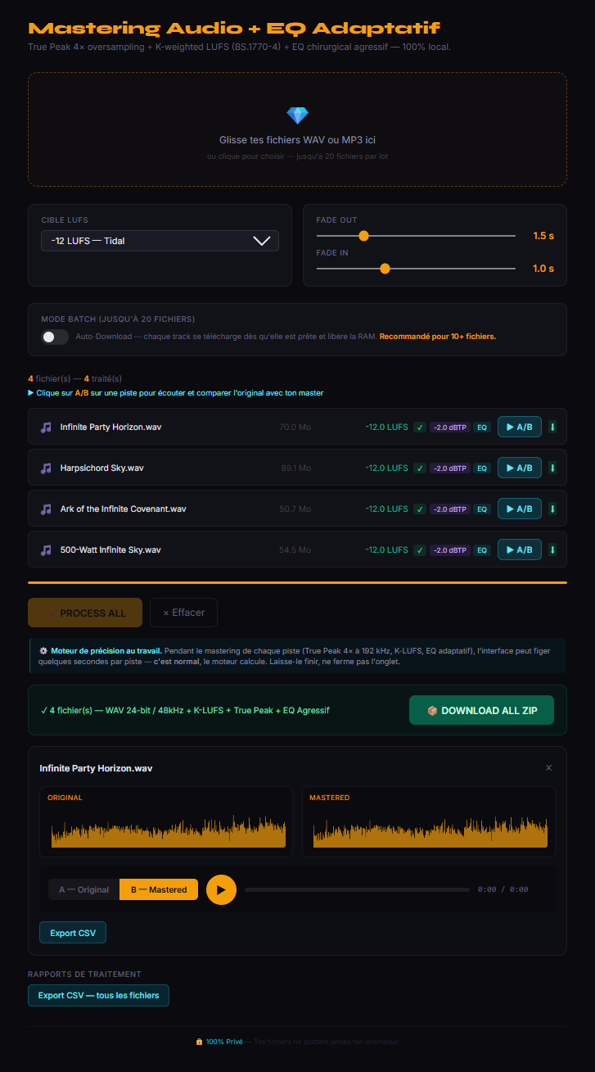
Task: Open the Cible LUFS dropdown
Action: (160, 241)
